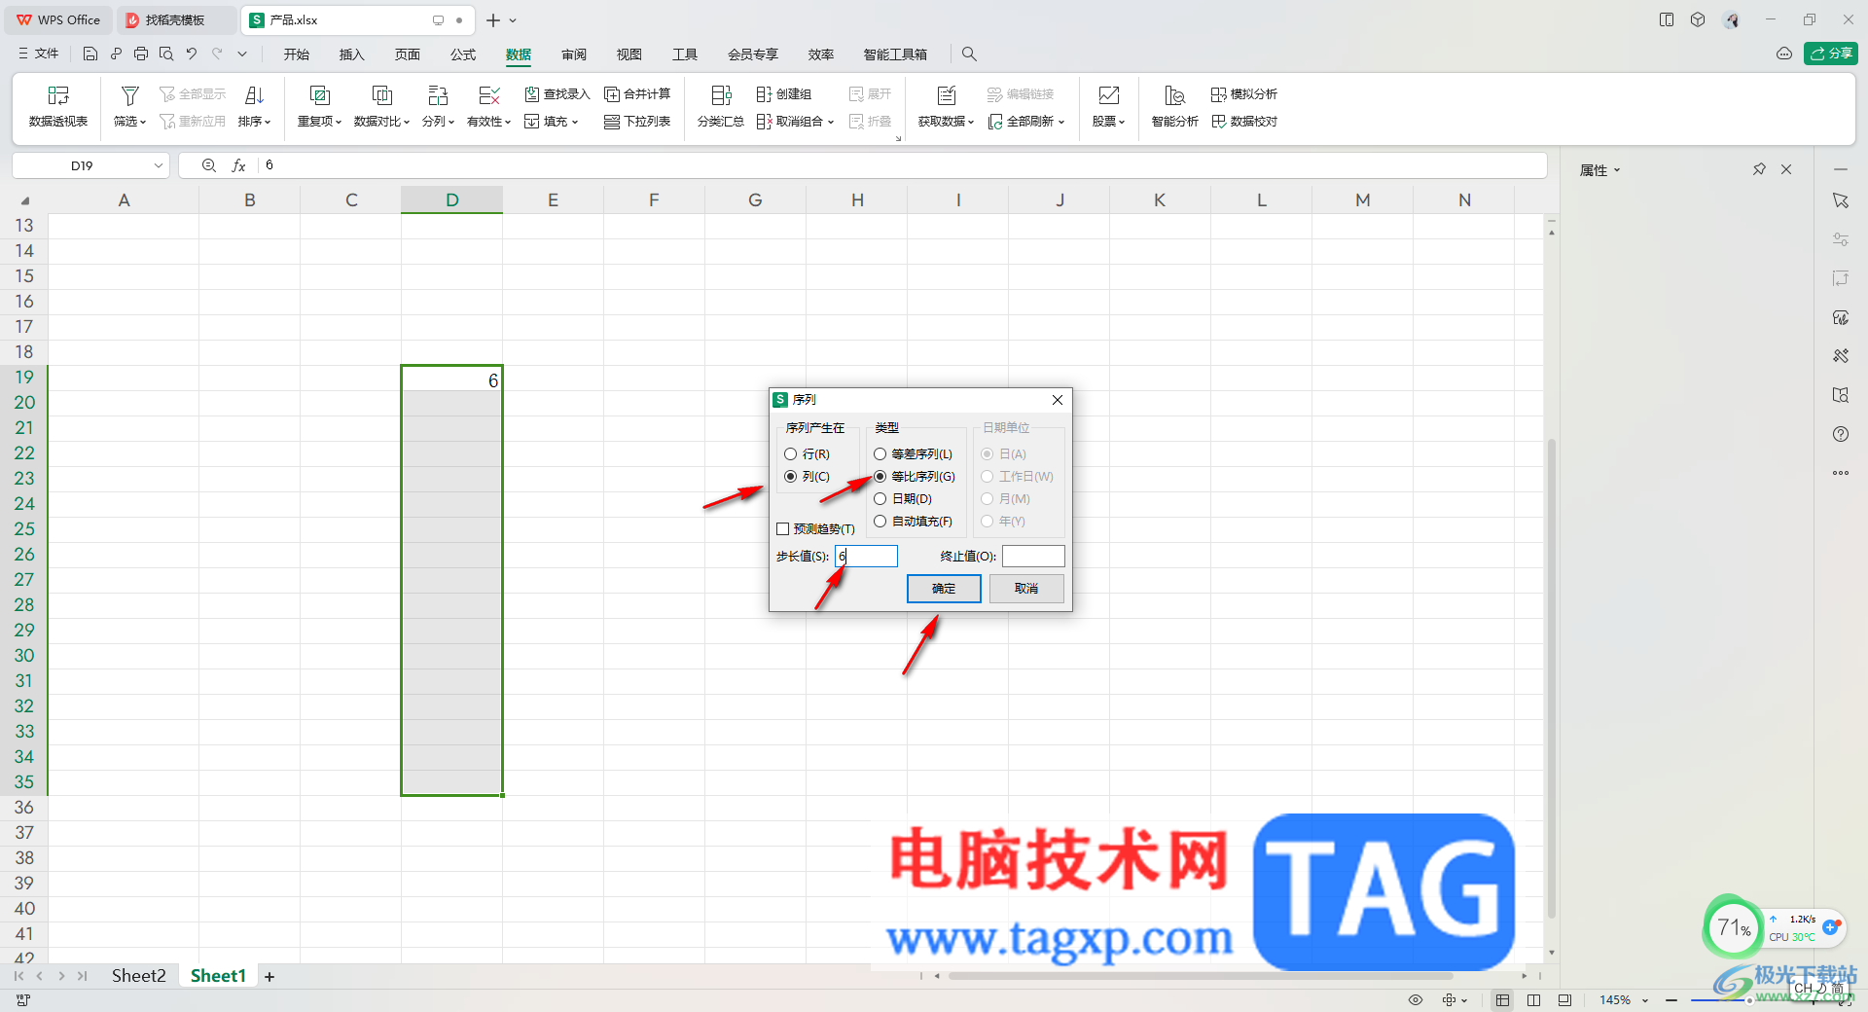Open the Insert (插入) ribbon tab

[351, 54]
